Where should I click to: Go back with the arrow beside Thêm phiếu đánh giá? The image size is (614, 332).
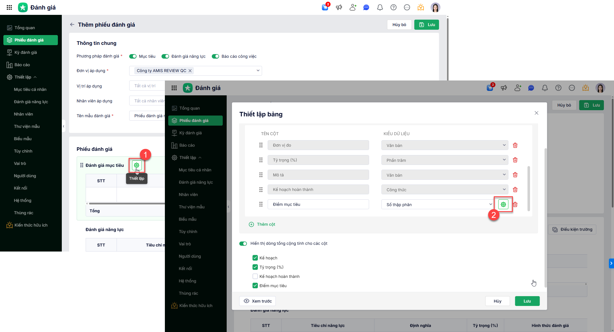pyautogui.click(x=72, y=25)
